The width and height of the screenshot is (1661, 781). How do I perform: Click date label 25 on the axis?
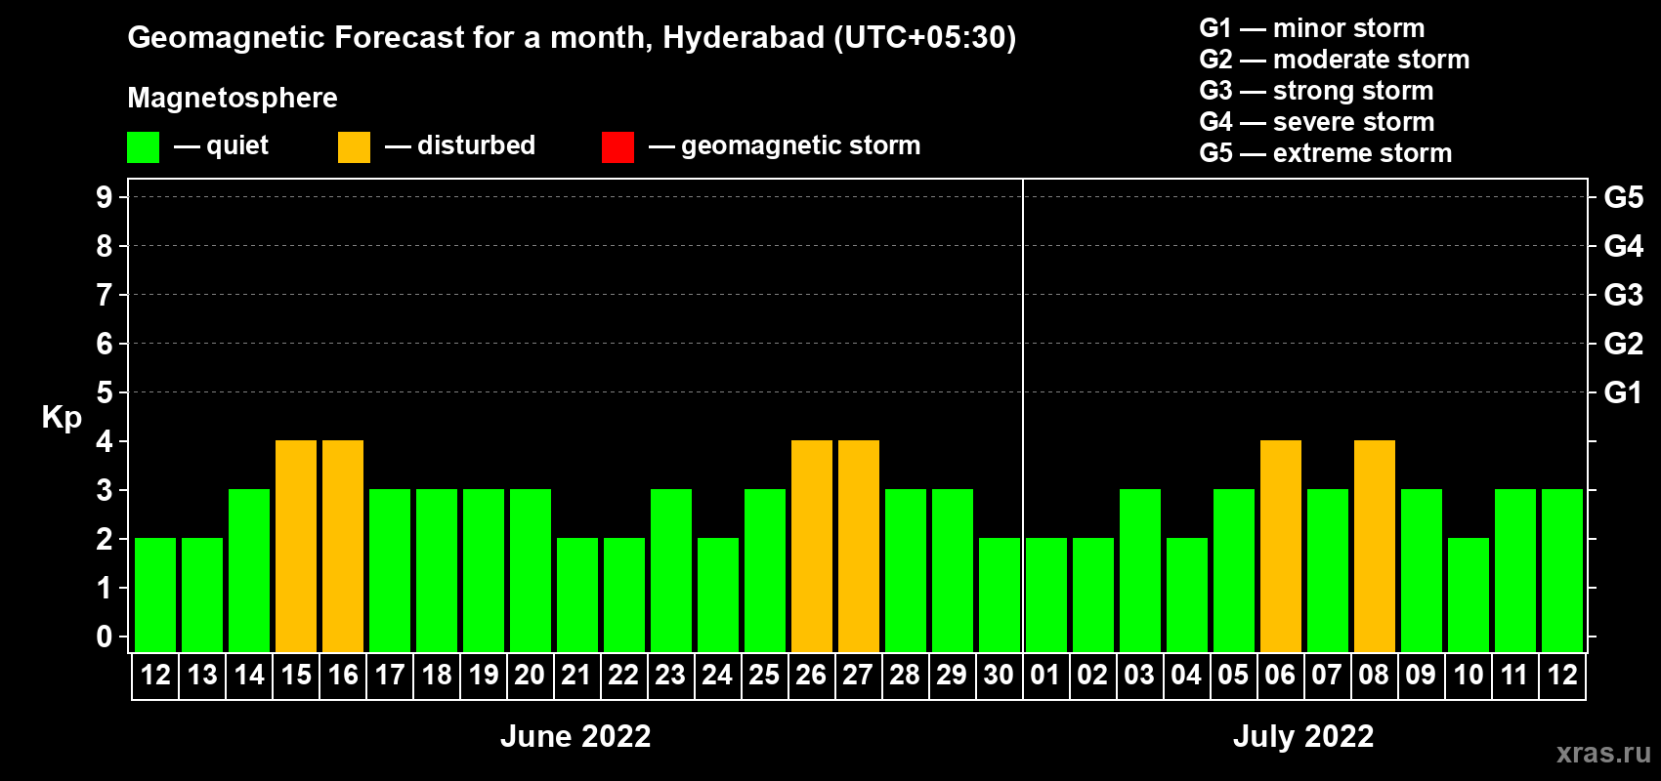tap(764, 675)
